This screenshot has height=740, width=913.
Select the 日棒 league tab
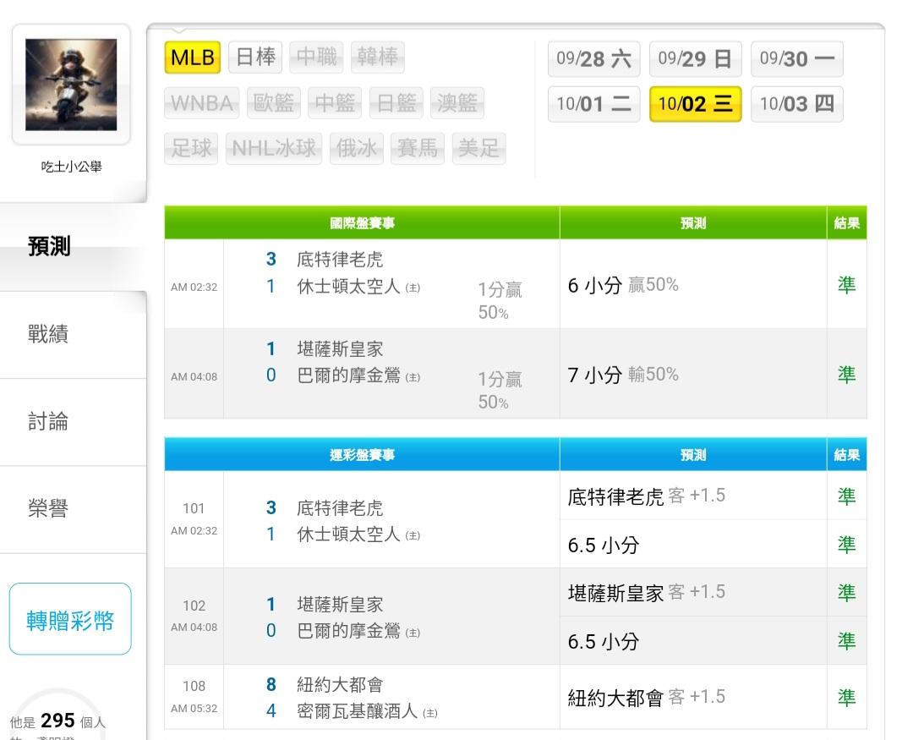[x=255, y=58]
